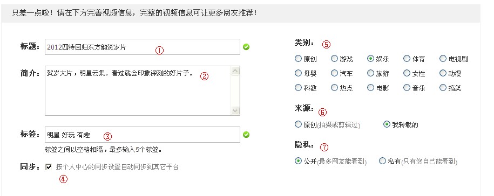
Task: Choose the 娱乐 category radio button
Action: [370, 58]
